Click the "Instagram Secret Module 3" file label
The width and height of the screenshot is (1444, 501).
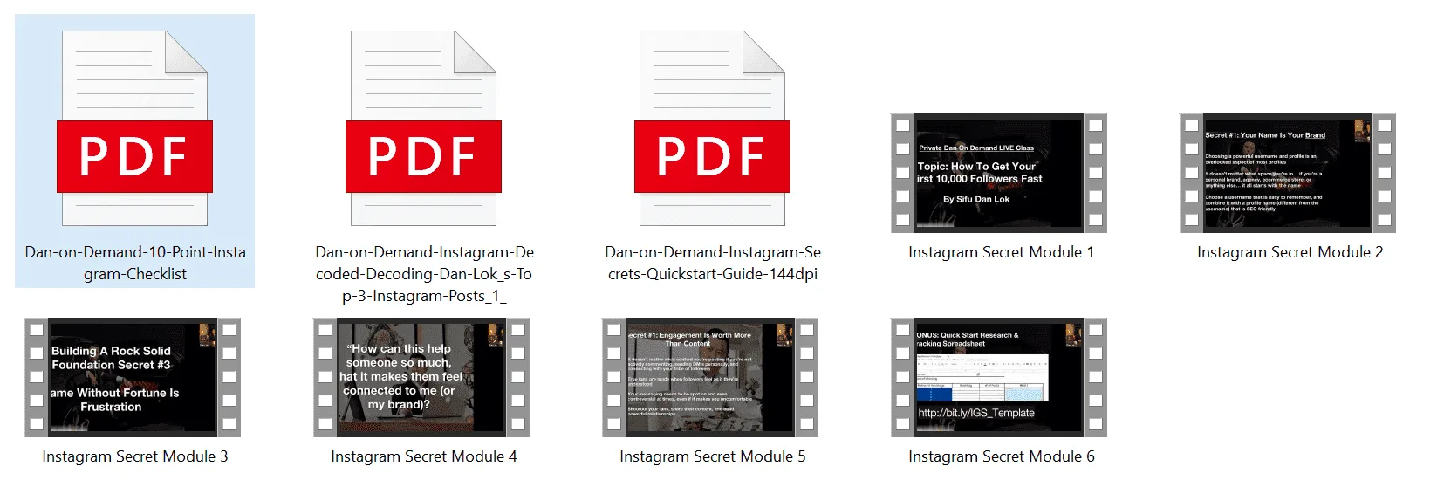click(135, 456)
